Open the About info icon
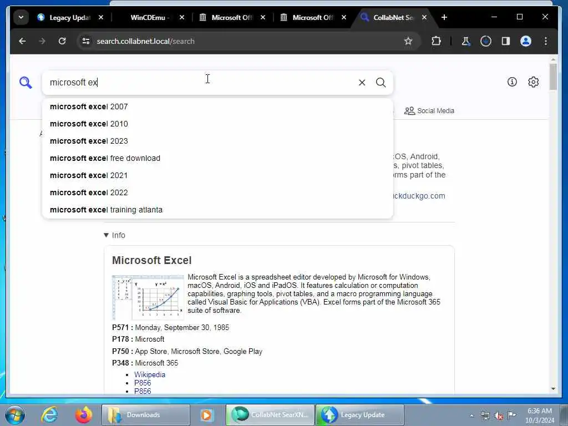Image resolution: width=568 pixels, height=426 pixels. click(512, 82)
